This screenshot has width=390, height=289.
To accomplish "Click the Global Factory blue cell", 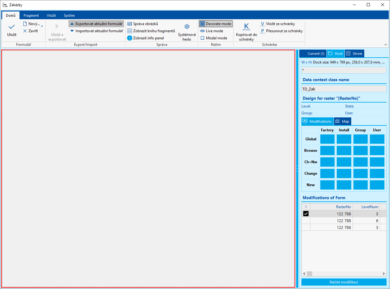I will pyautogui.click(x=327, y=139).
